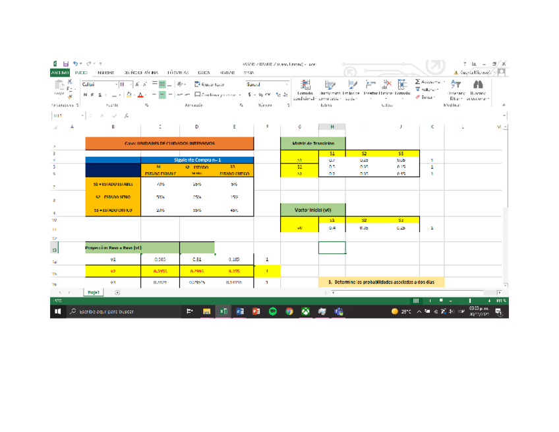
Task: Open Ordenar y filtrar
Action: [456, 90]
